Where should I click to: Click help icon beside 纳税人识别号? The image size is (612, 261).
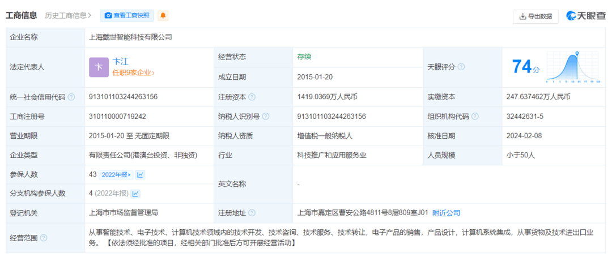pyautogui.click(x=266, y=116)
